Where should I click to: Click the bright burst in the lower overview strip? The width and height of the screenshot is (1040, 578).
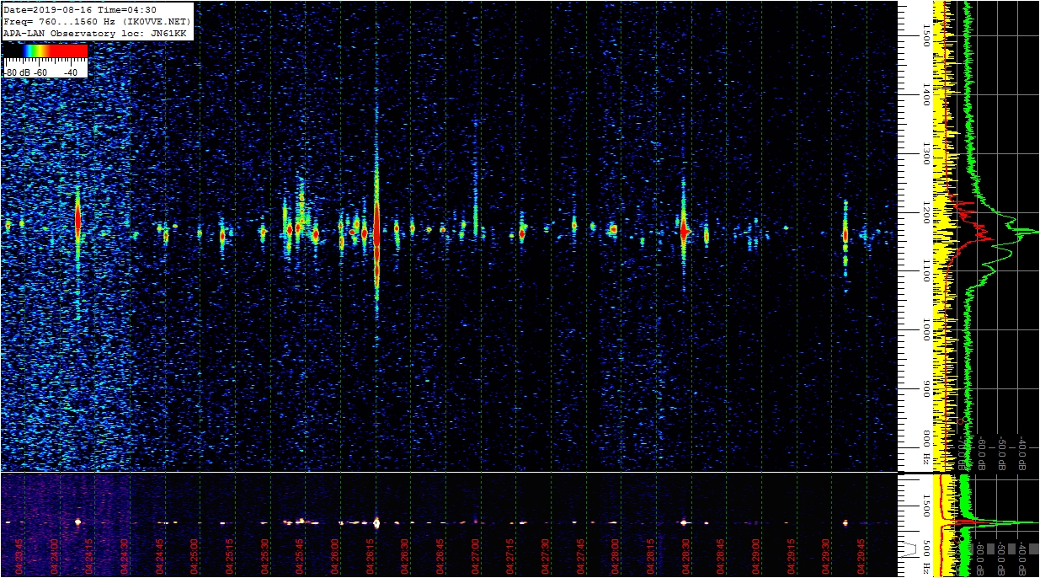[376, 522]
